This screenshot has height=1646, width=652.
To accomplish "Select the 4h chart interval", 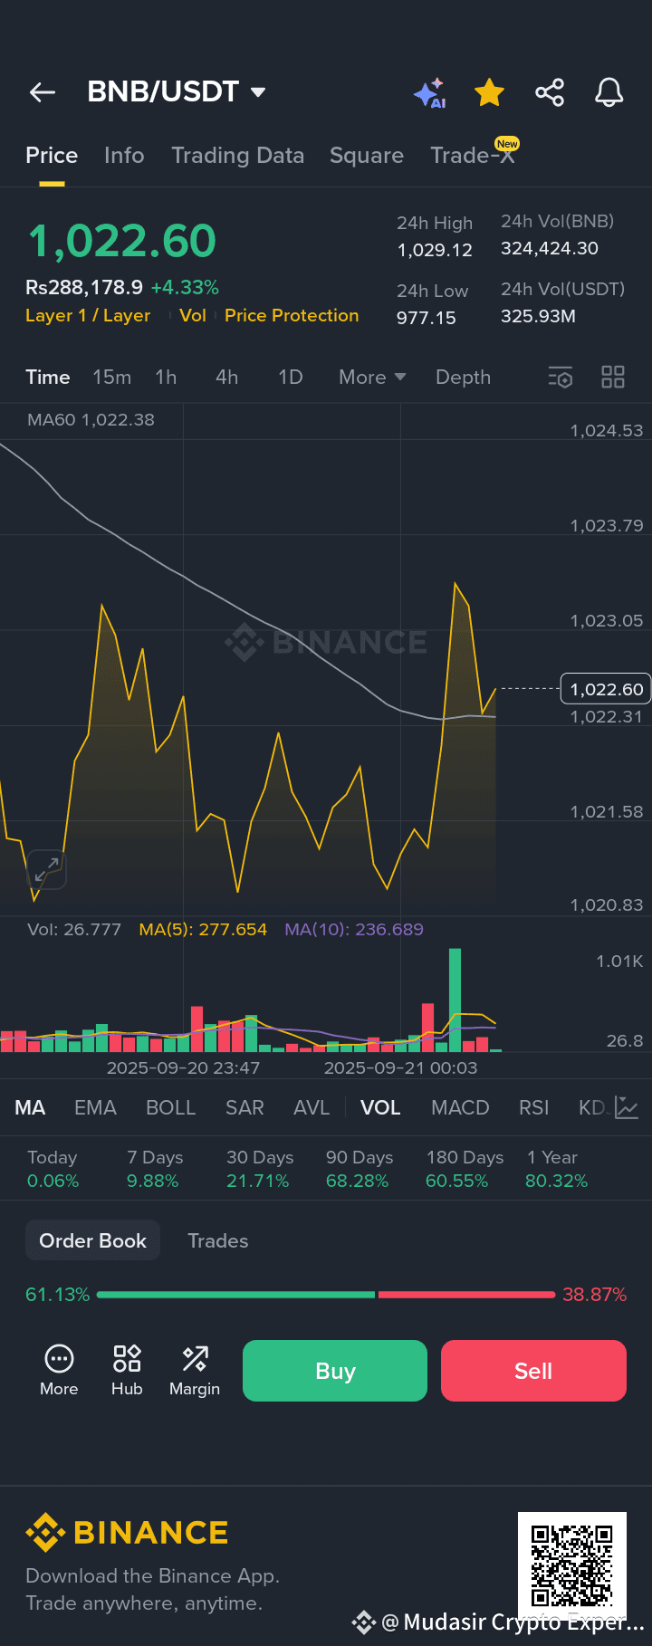I will (x=227, y=377).
